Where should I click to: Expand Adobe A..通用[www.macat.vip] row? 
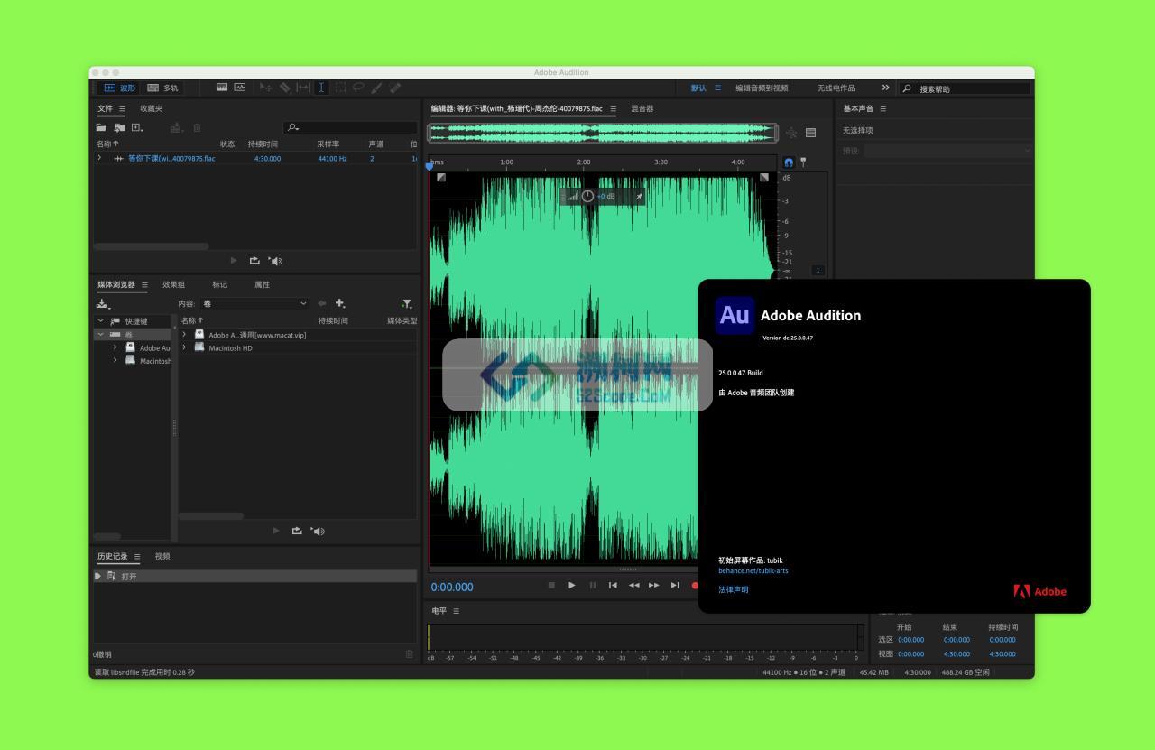(184, 334)
